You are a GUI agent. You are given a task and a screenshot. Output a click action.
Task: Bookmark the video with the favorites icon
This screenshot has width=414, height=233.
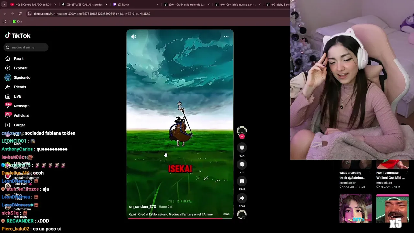(242, 181)
